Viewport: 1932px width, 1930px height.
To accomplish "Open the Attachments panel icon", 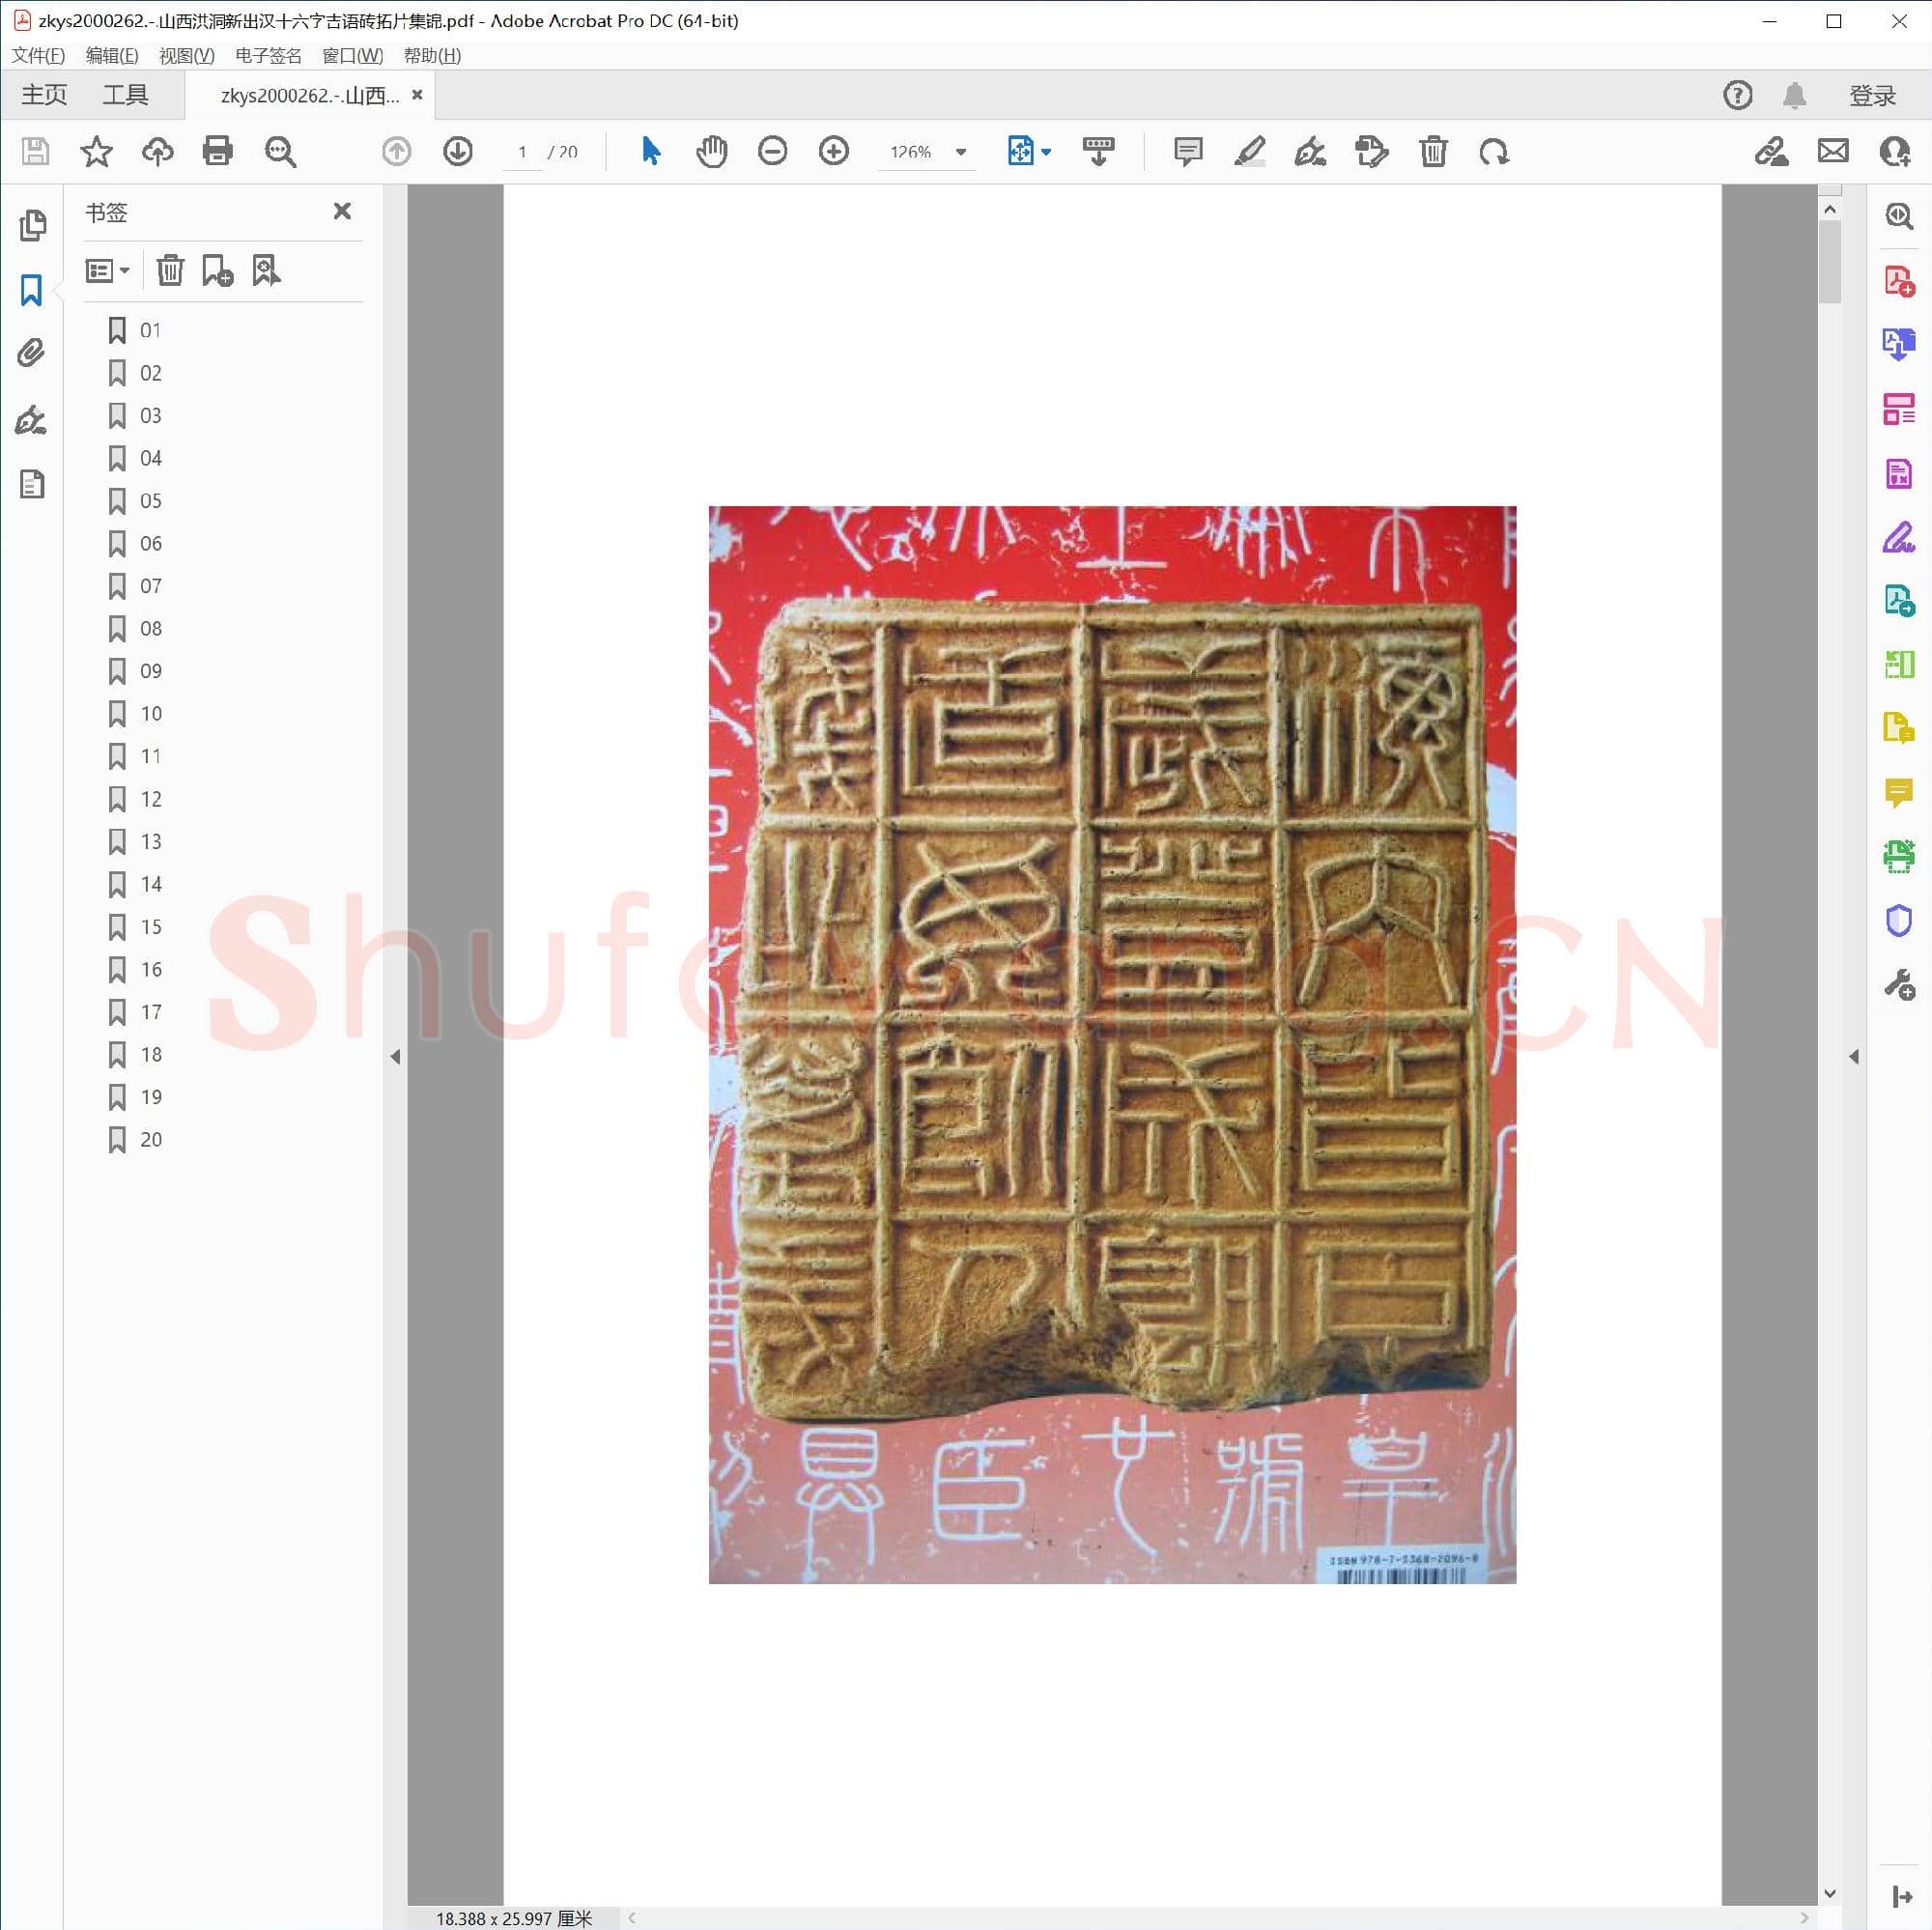I will tap(31, 354).
